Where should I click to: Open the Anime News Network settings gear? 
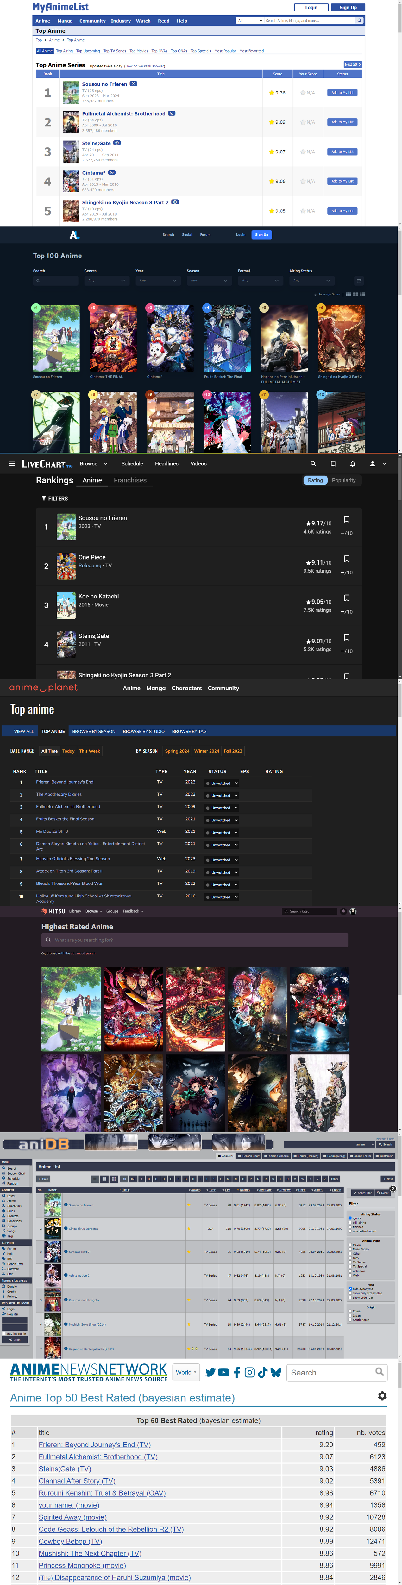[382, 1396]
